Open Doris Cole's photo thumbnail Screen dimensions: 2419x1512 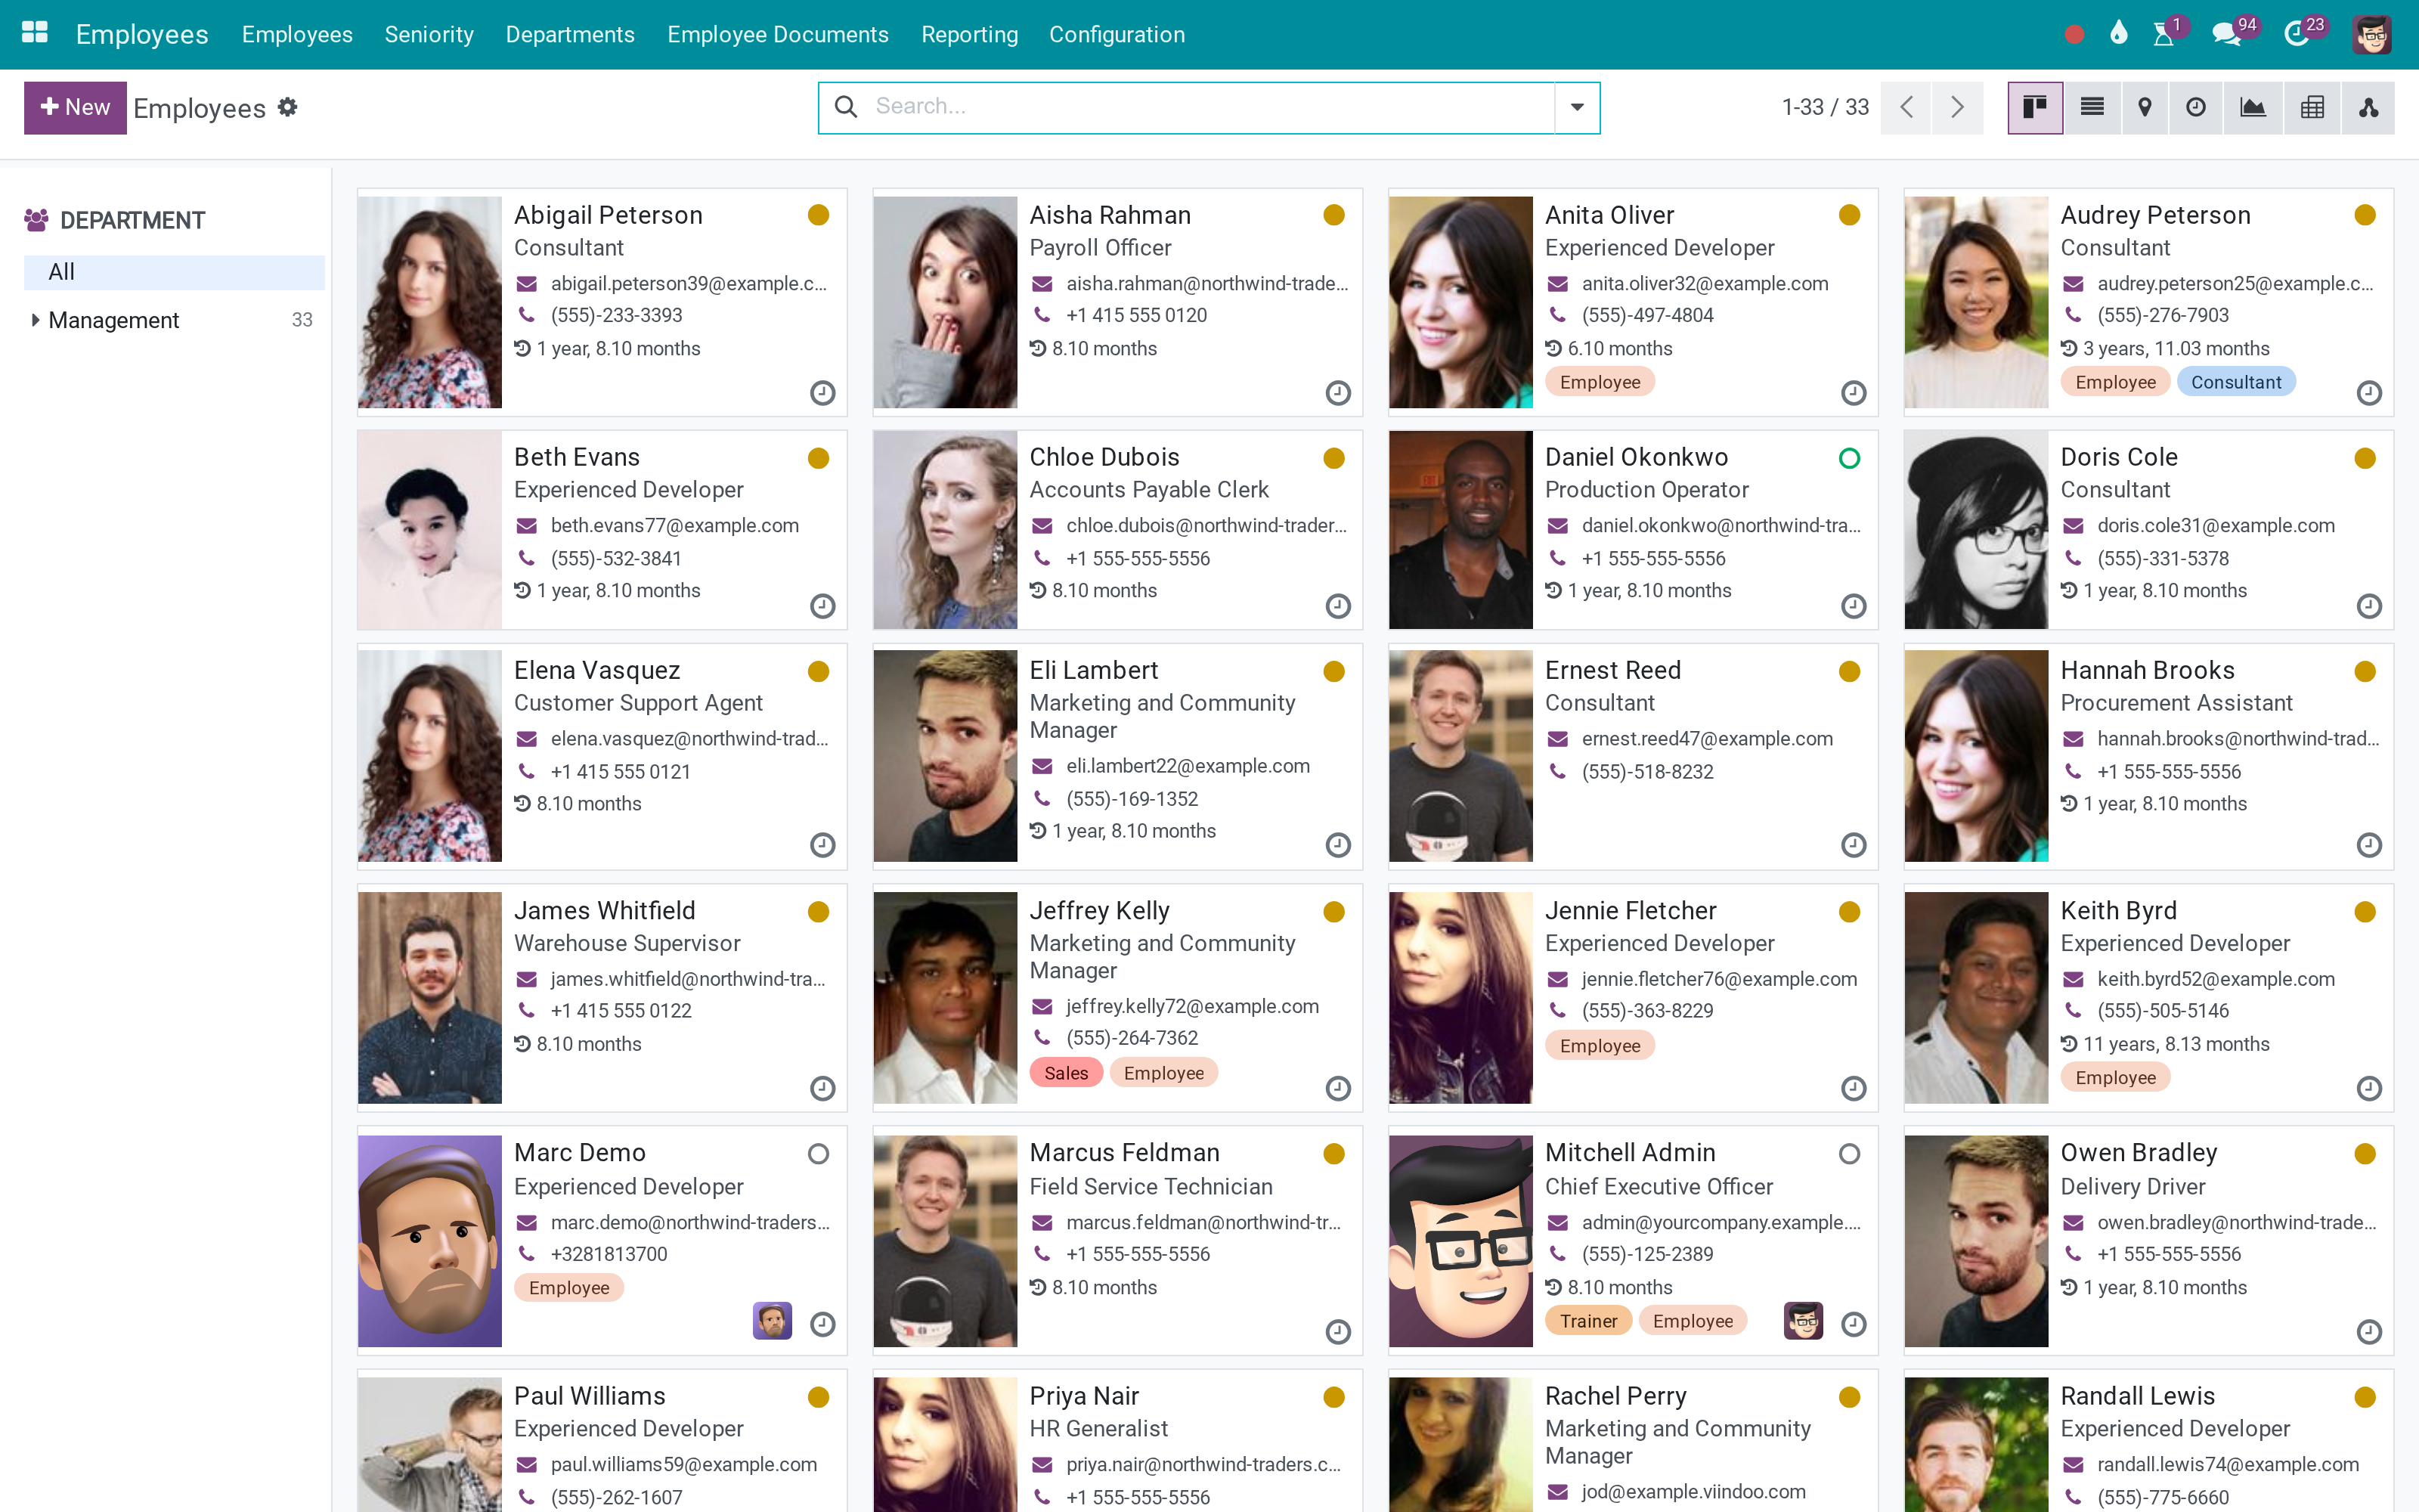tap(1976, 530)
